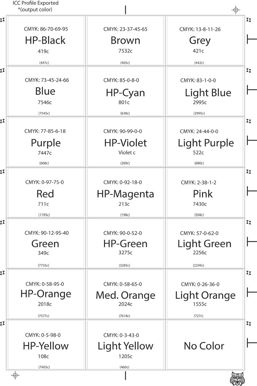Select the HP-Cyan swatch label
This screenshot has height=386, width=257.
(x=125, y=93)
